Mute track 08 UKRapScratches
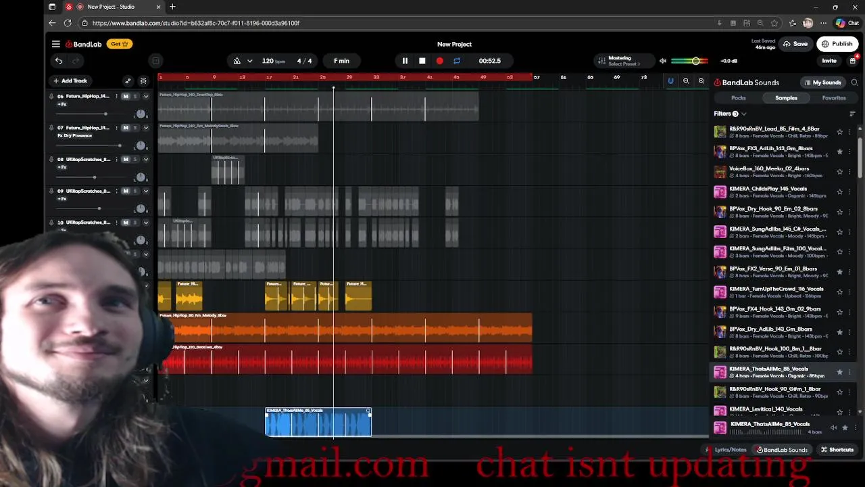Image resolution: width=865 pixels, height=487 pixels. point(126,160)
